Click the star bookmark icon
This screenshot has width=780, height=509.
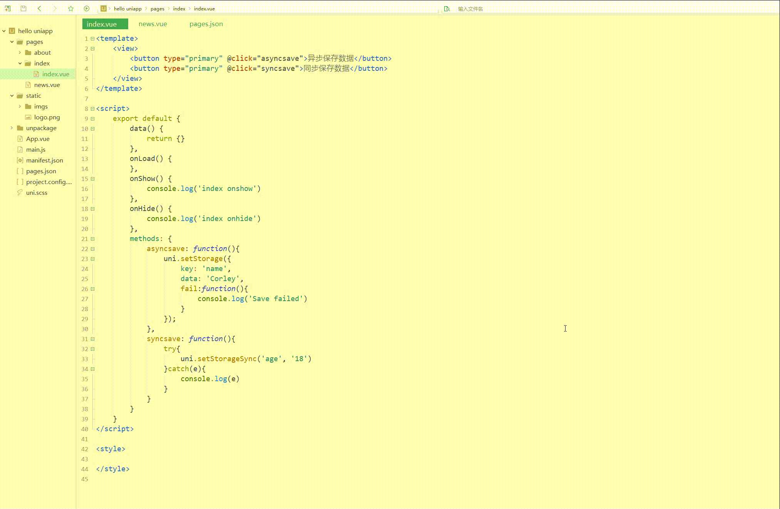[71, 8]
